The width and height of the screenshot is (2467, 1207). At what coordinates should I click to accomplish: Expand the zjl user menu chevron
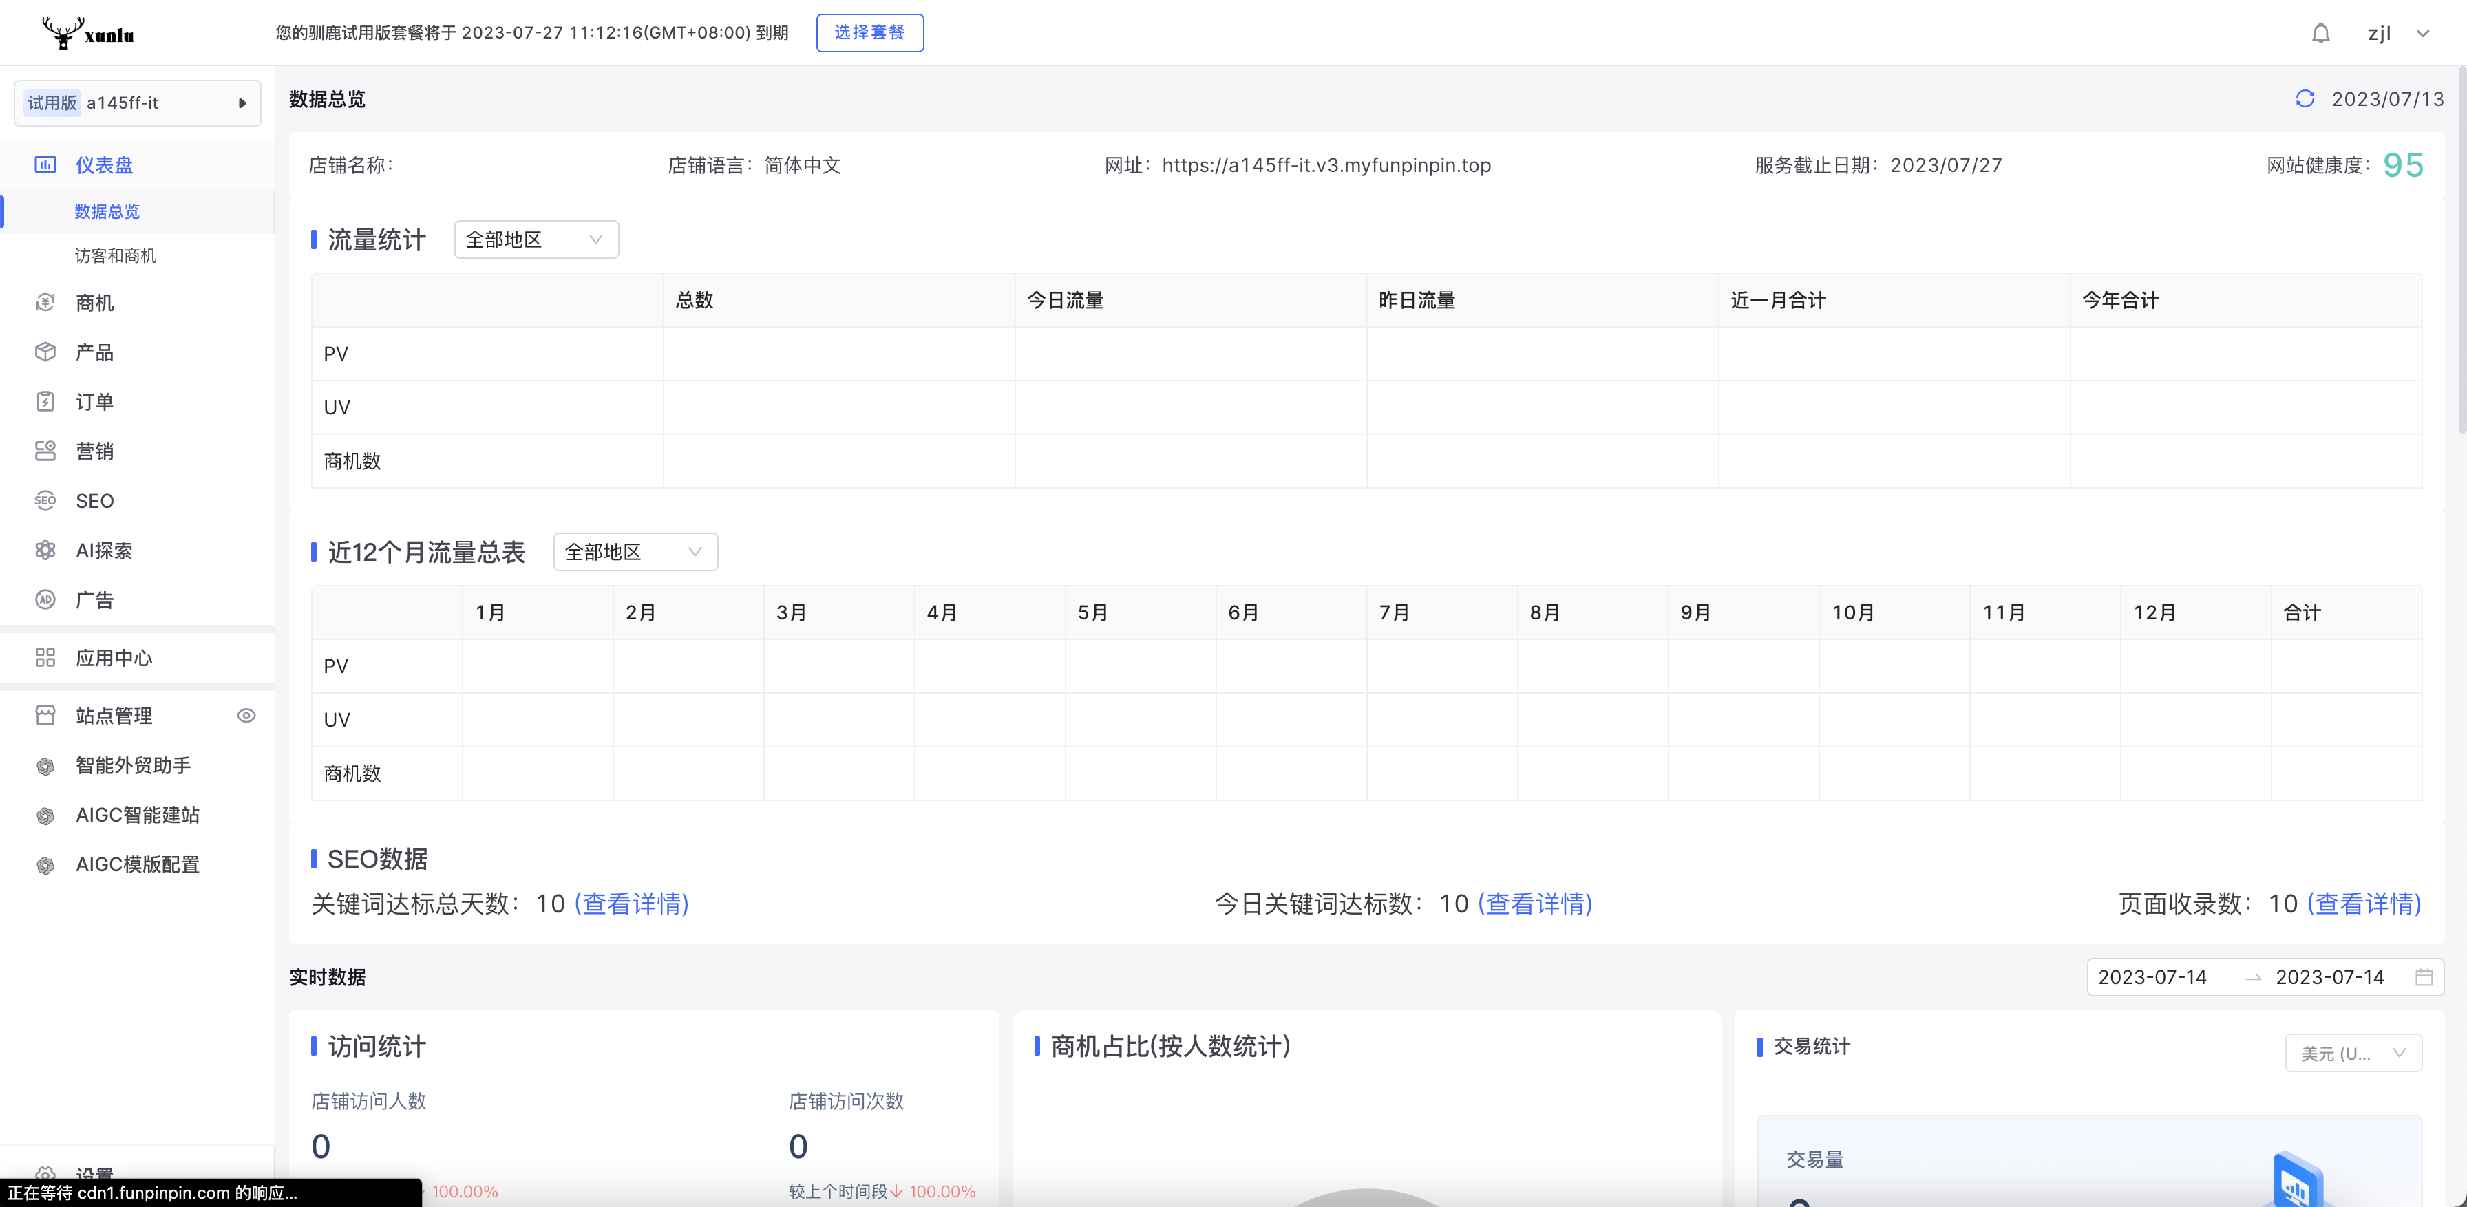coord(2423,34)
